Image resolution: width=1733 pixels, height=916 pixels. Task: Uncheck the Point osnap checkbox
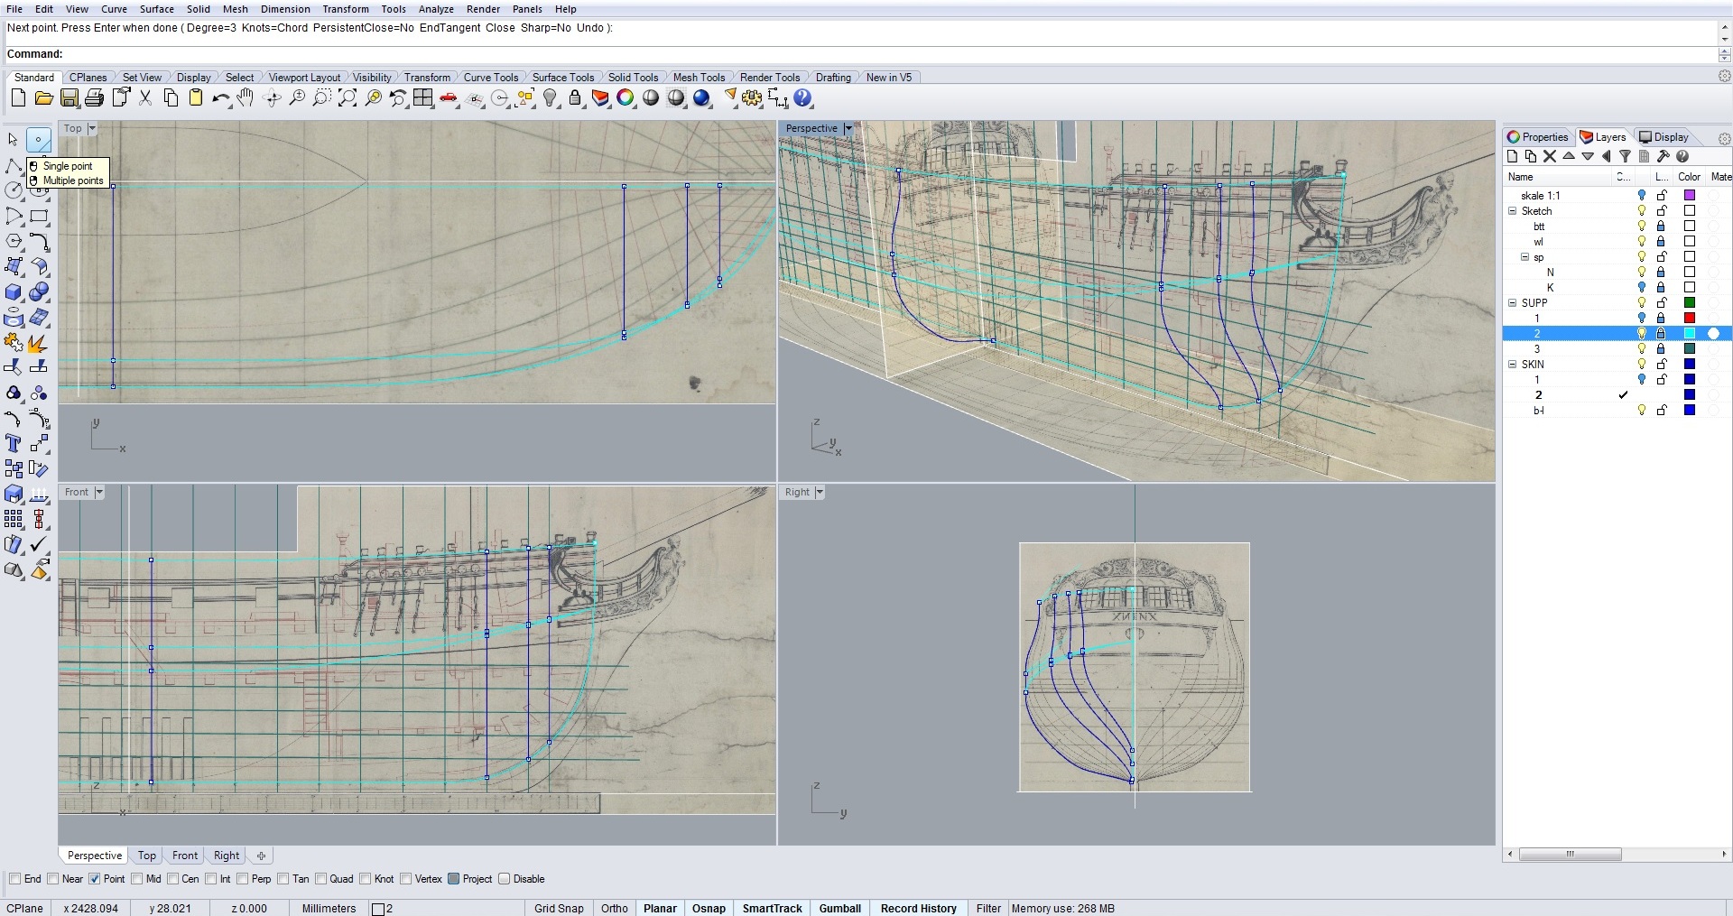[x=94, y=879]
